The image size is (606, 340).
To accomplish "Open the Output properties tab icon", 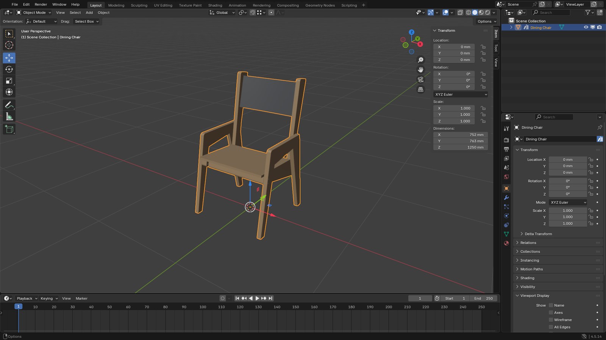I will (x=506, y=149).
